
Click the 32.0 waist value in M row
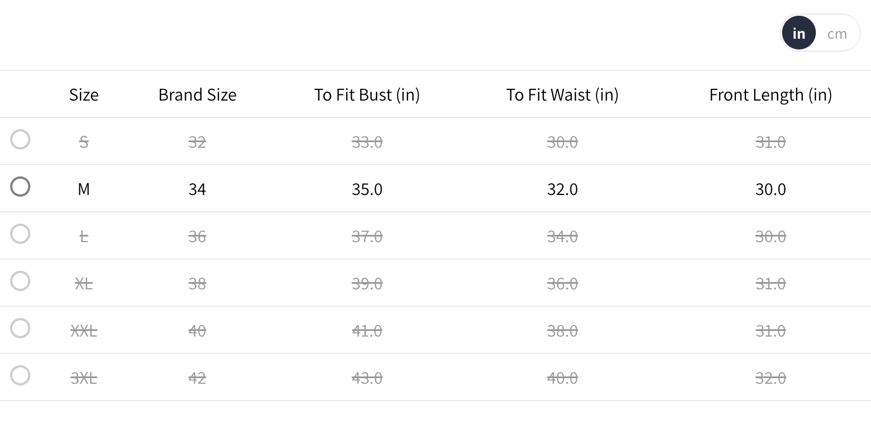point(562,189)
